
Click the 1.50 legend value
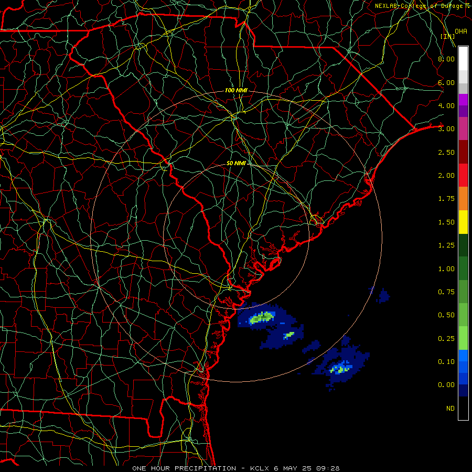click(446, 222)
